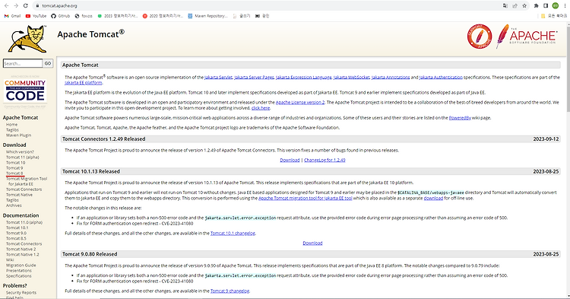Open the all bookmarks folder
Screen dimensions: 570x299
tap(553, 16)
